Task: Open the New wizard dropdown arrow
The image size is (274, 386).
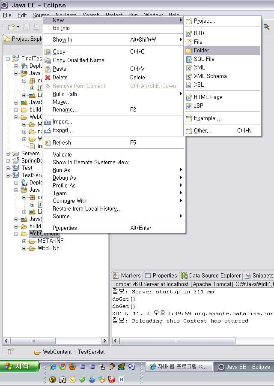Action: [x=18, y=27]
